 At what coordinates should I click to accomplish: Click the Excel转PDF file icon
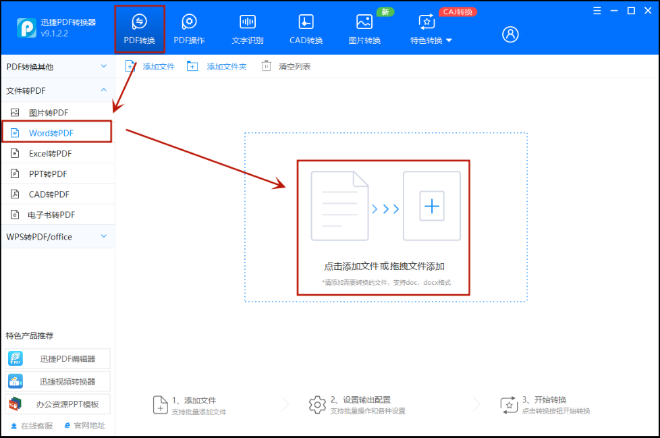15,153
